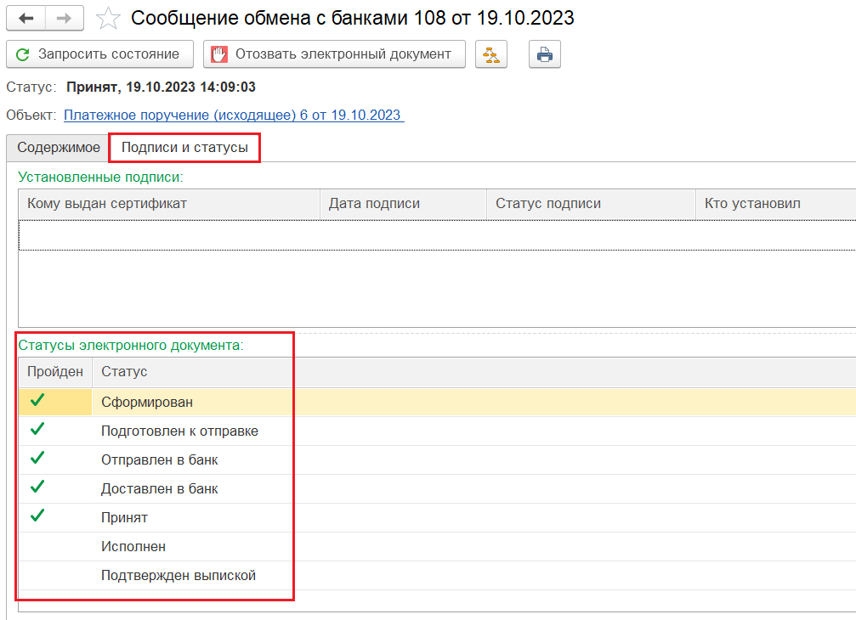This screenshot has height=620, width=856.
Task: Click green check mark in Сформирован row
Action: coord(37,401)
